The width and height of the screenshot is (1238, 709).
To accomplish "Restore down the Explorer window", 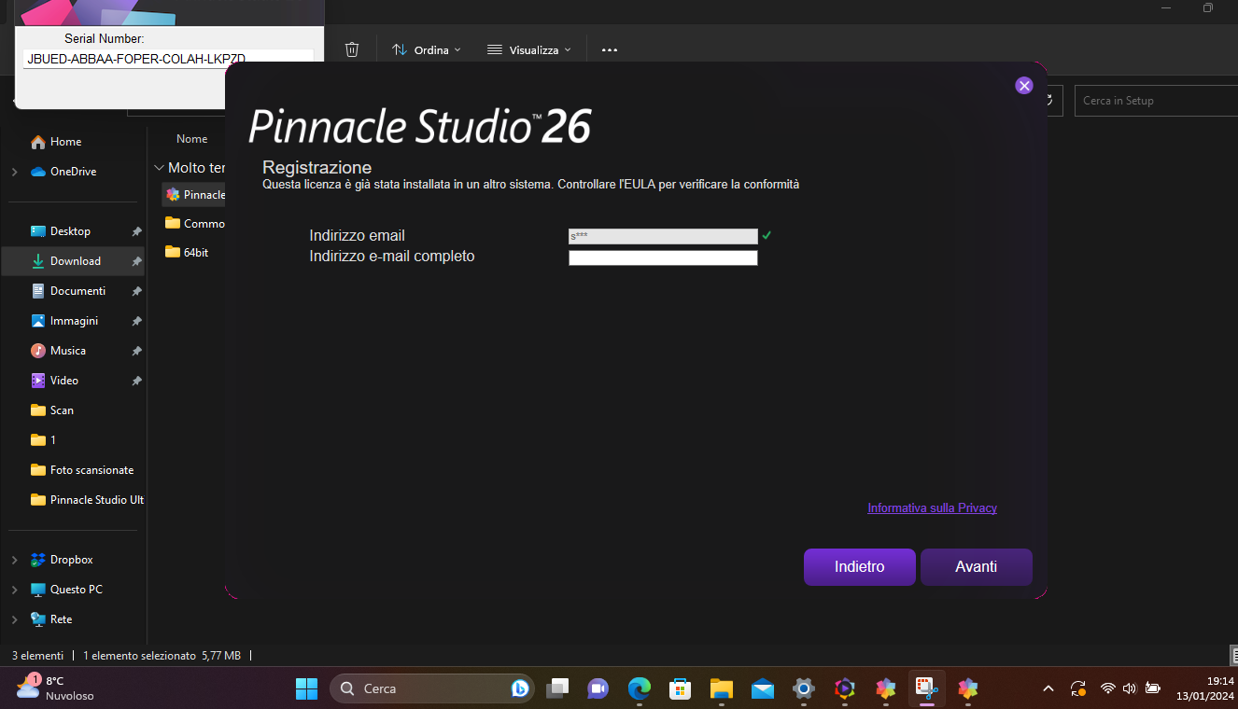I will [1207, 8].
